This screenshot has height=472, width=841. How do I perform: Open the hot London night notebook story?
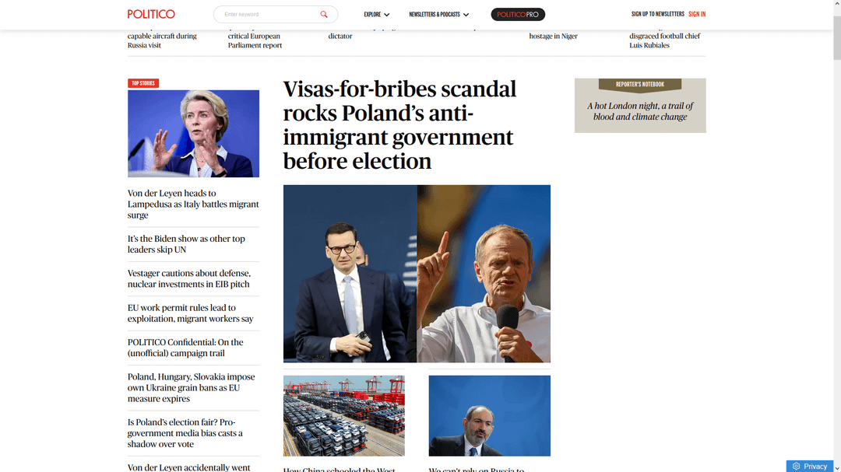(640, 111)
